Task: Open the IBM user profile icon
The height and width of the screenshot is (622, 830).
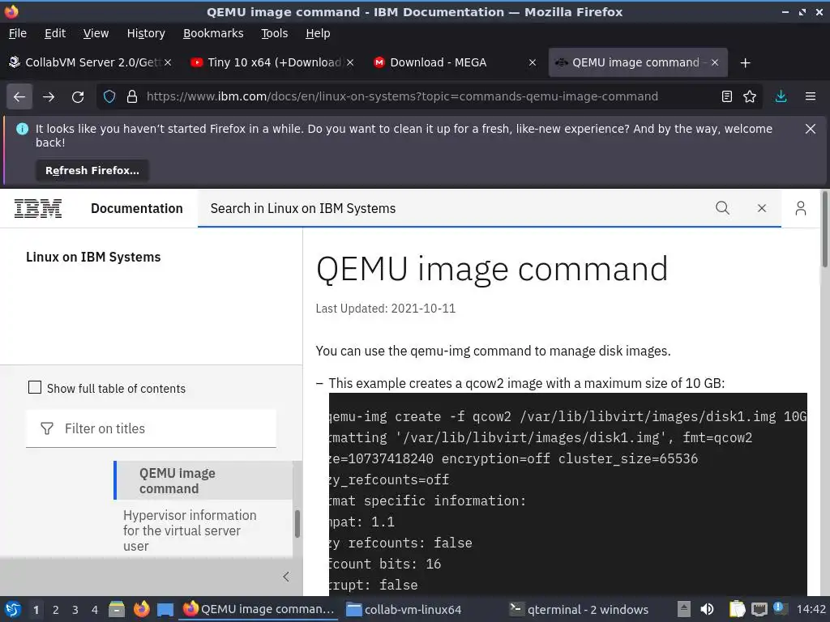Action: (x=801, y=208)
